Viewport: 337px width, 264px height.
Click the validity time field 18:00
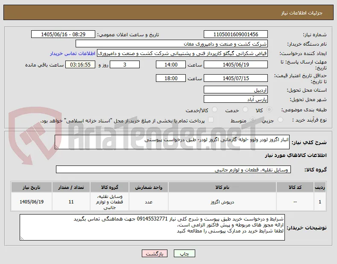pos(171,78)
